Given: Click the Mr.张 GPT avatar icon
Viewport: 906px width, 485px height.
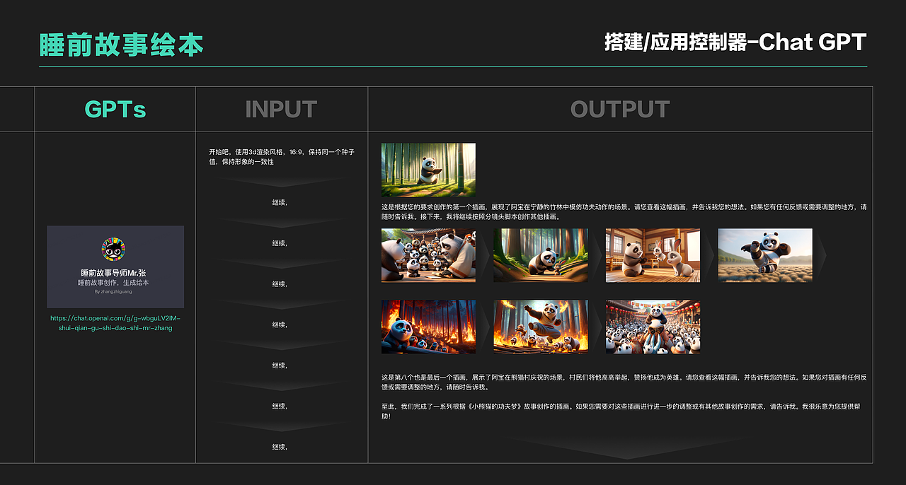Looking at the screenshot, I should (115, 250).
